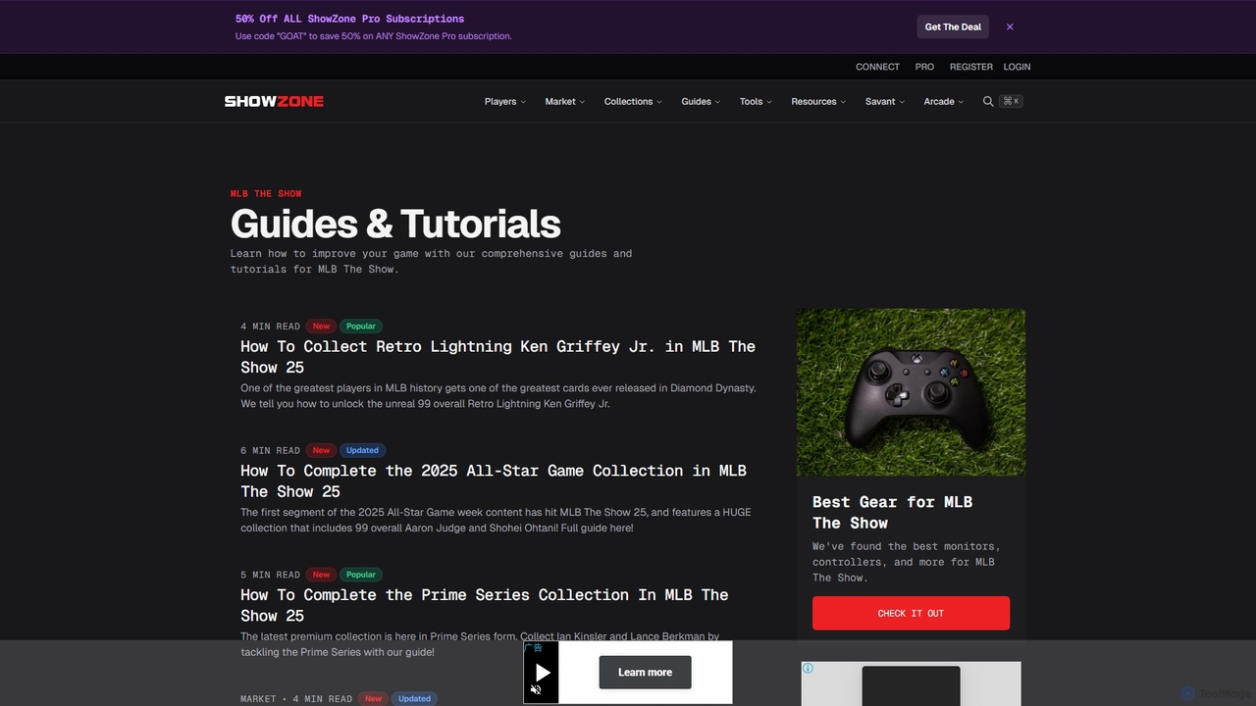Screen dimensions: 1256x706
Task: Expand the Players dropdown menu
Action: 505,101
